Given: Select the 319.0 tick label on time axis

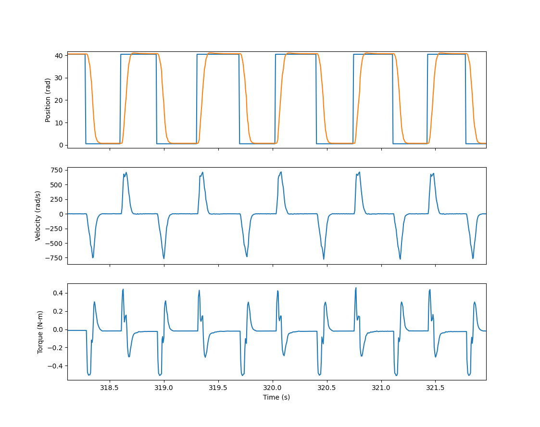Looking at the screenshot, I should [164, 388].
